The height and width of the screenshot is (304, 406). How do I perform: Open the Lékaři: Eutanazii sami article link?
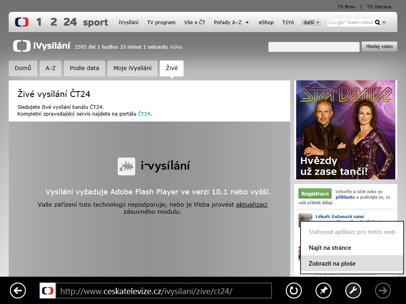339,217
